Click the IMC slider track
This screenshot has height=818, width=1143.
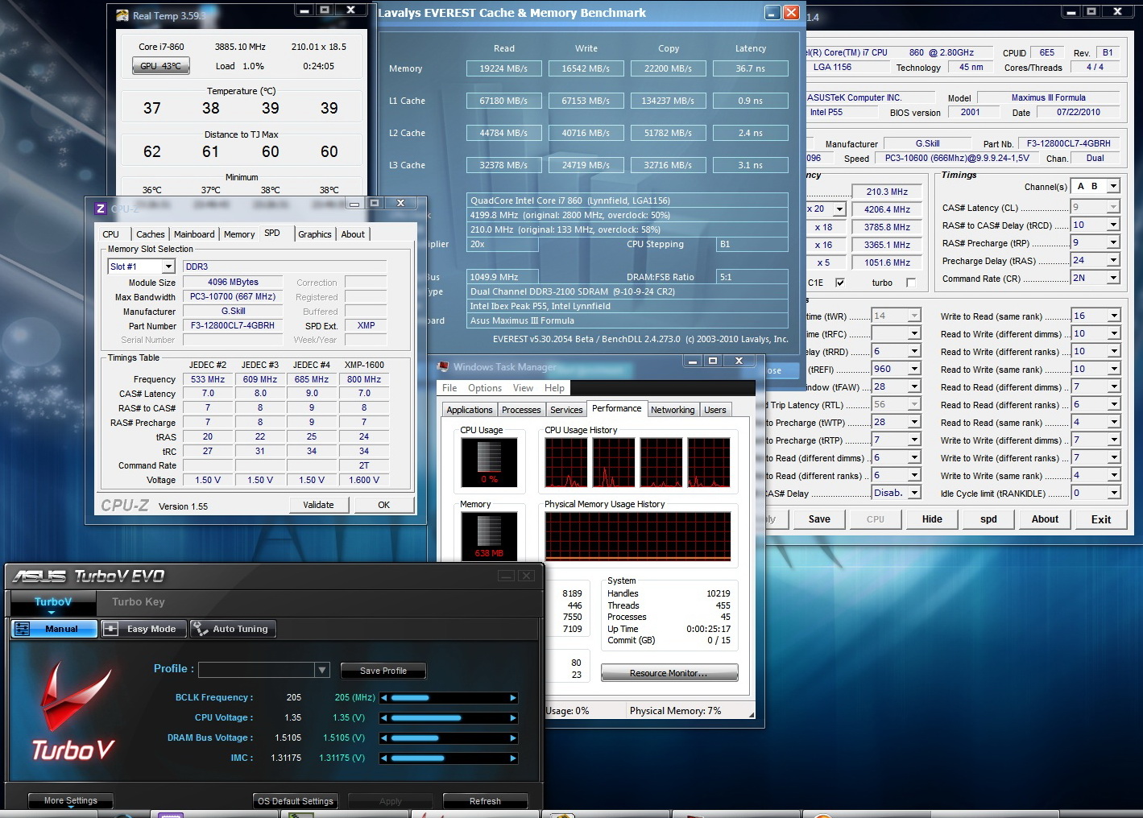tap(449, 758)
